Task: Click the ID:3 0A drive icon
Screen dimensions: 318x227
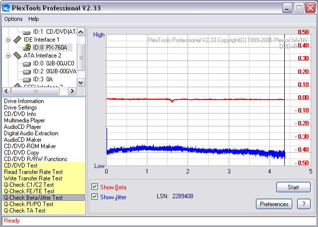Action: pyautogui.click(x=26, y=80)
